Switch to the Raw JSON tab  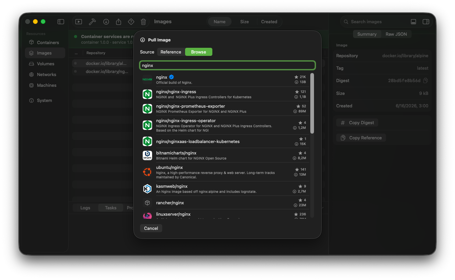[x=396, y=34]
